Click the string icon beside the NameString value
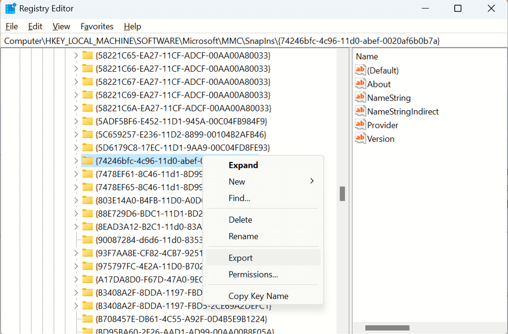This screenshot has width=508, height=334. click(360, 97)
